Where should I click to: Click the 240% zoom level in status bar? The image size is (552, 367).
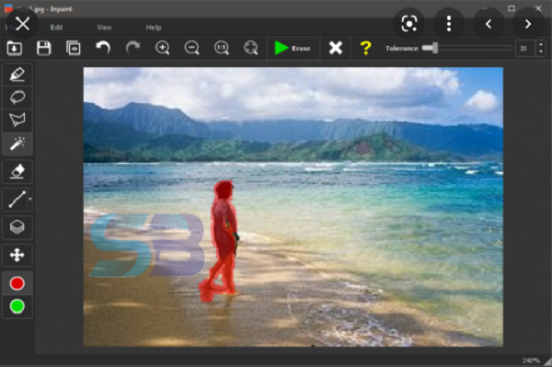(x=531, y=361)
